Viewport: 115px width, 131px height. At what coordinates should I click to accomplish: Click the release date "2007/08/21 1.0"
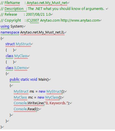tap(38, 14)
